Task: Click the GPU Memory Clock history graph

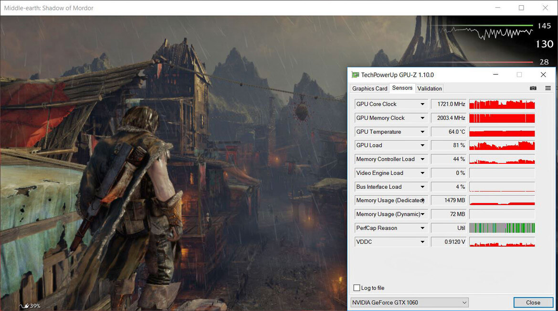Action: point(502,118)
